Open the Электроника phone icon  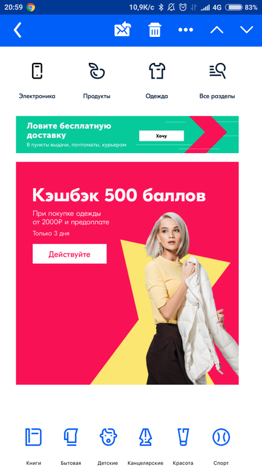pos(37,71)
